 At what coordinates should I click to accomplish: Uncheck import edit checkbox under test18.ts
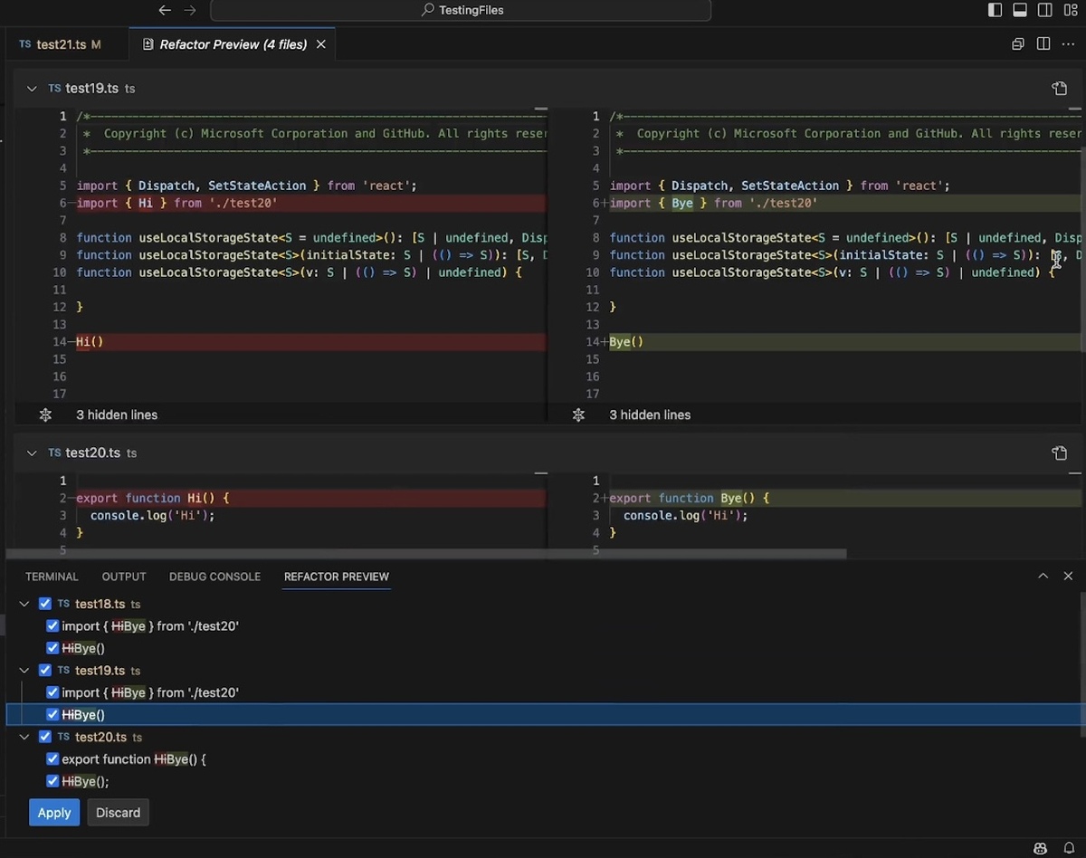[x=52, y=625]
